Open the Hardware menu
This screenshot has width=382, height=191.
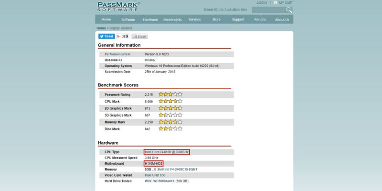pyautogui.click(x=150, y=20)
